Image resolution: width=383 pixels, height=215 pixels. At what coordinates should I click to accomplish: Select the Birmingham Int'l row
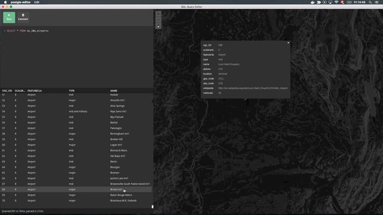(x=76, y=134)
